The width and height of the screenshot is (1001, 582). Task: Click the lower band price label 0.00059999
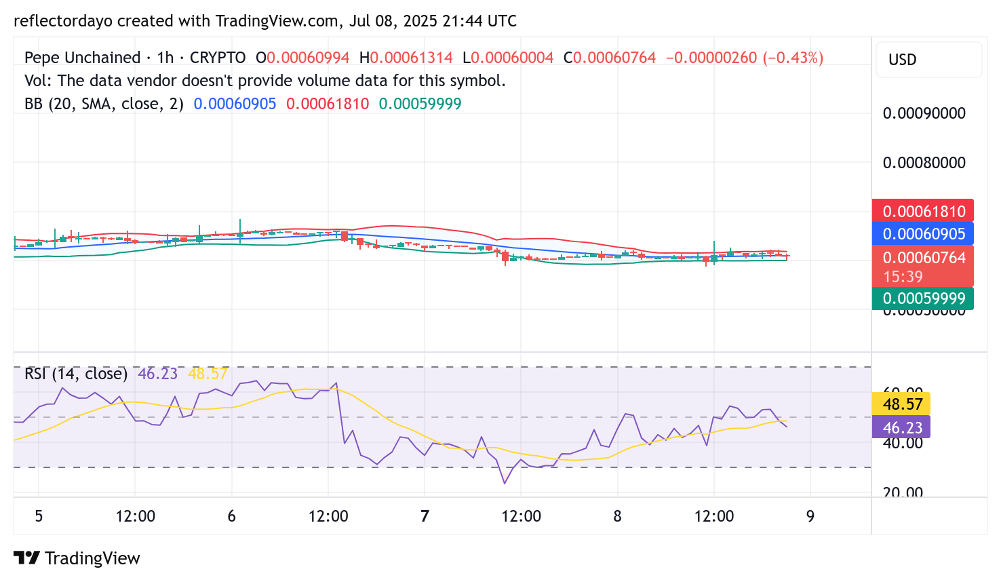pyautogui.click(x=924, y=298)
